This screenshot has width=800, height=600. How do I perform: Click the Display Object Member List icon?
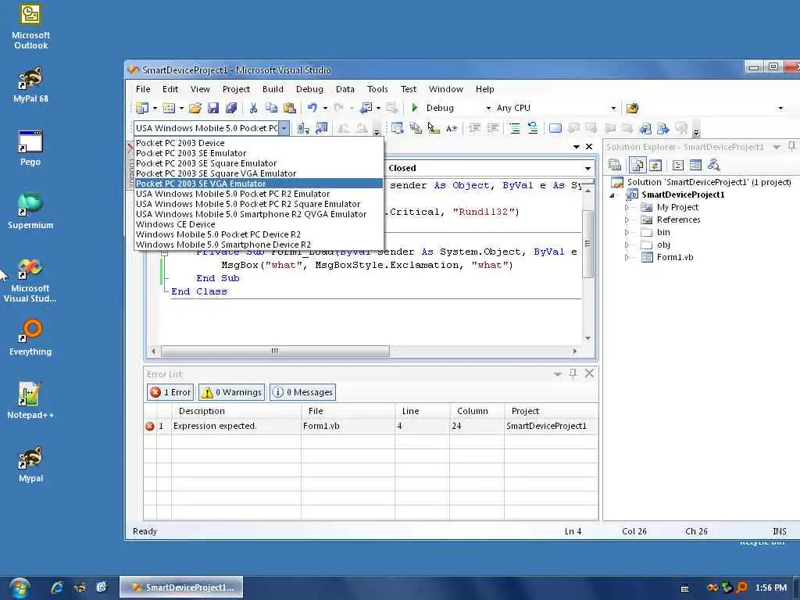tap(397, 129)
